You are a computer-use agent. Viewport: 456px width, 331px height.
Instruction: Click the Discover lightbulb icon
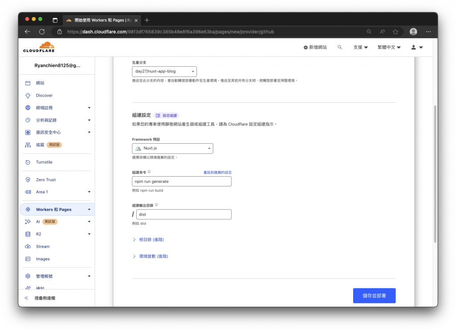(28, 95)
